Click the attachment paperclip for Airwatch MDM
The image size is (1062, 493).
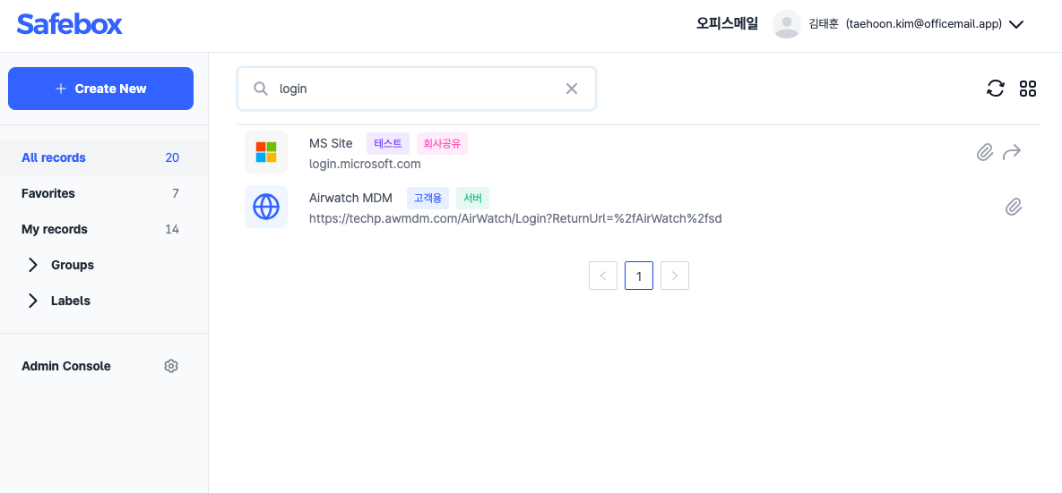click(1014, 207)
